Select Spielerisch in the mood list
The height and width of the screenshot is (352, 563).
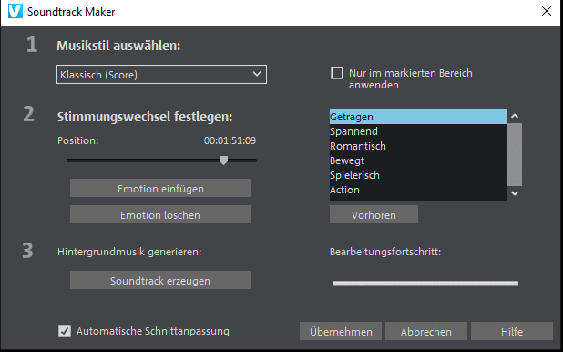click(x=418, y=175)
